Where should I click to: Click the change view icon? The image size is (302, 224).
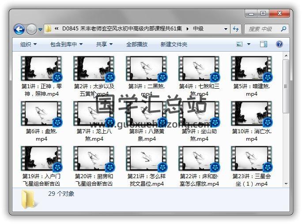pos(240,45)
